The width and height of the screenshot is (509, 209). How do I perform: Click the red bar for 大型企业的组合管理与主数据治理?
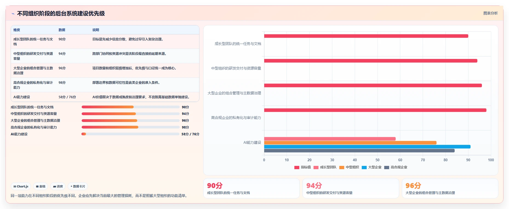pos(373,85)
